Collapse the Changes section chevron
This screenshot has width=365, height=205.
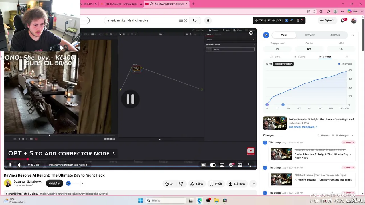pyautogui.click(x=353, y=136)
